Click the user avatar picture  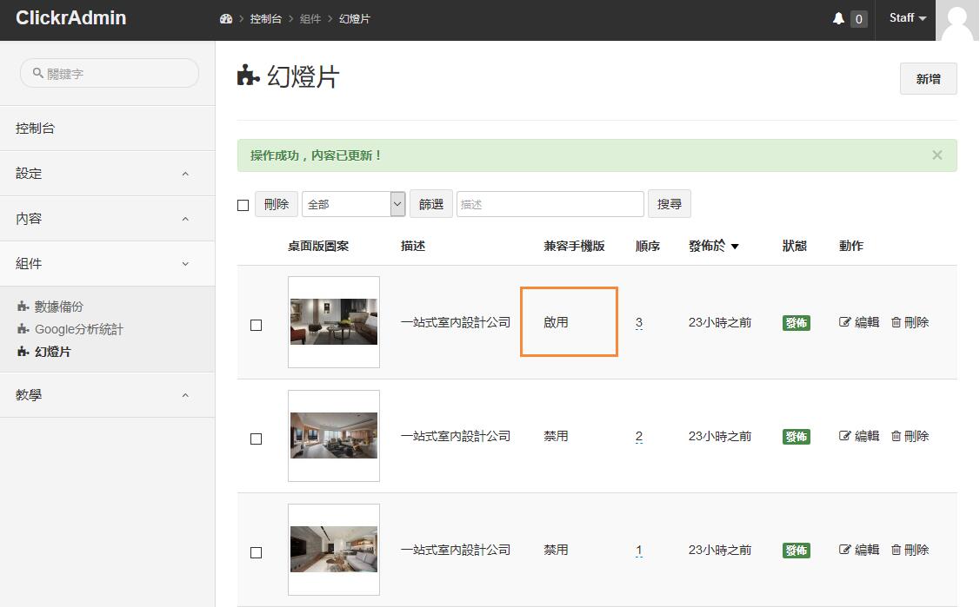pyautogui.click(x=957, y=21)
